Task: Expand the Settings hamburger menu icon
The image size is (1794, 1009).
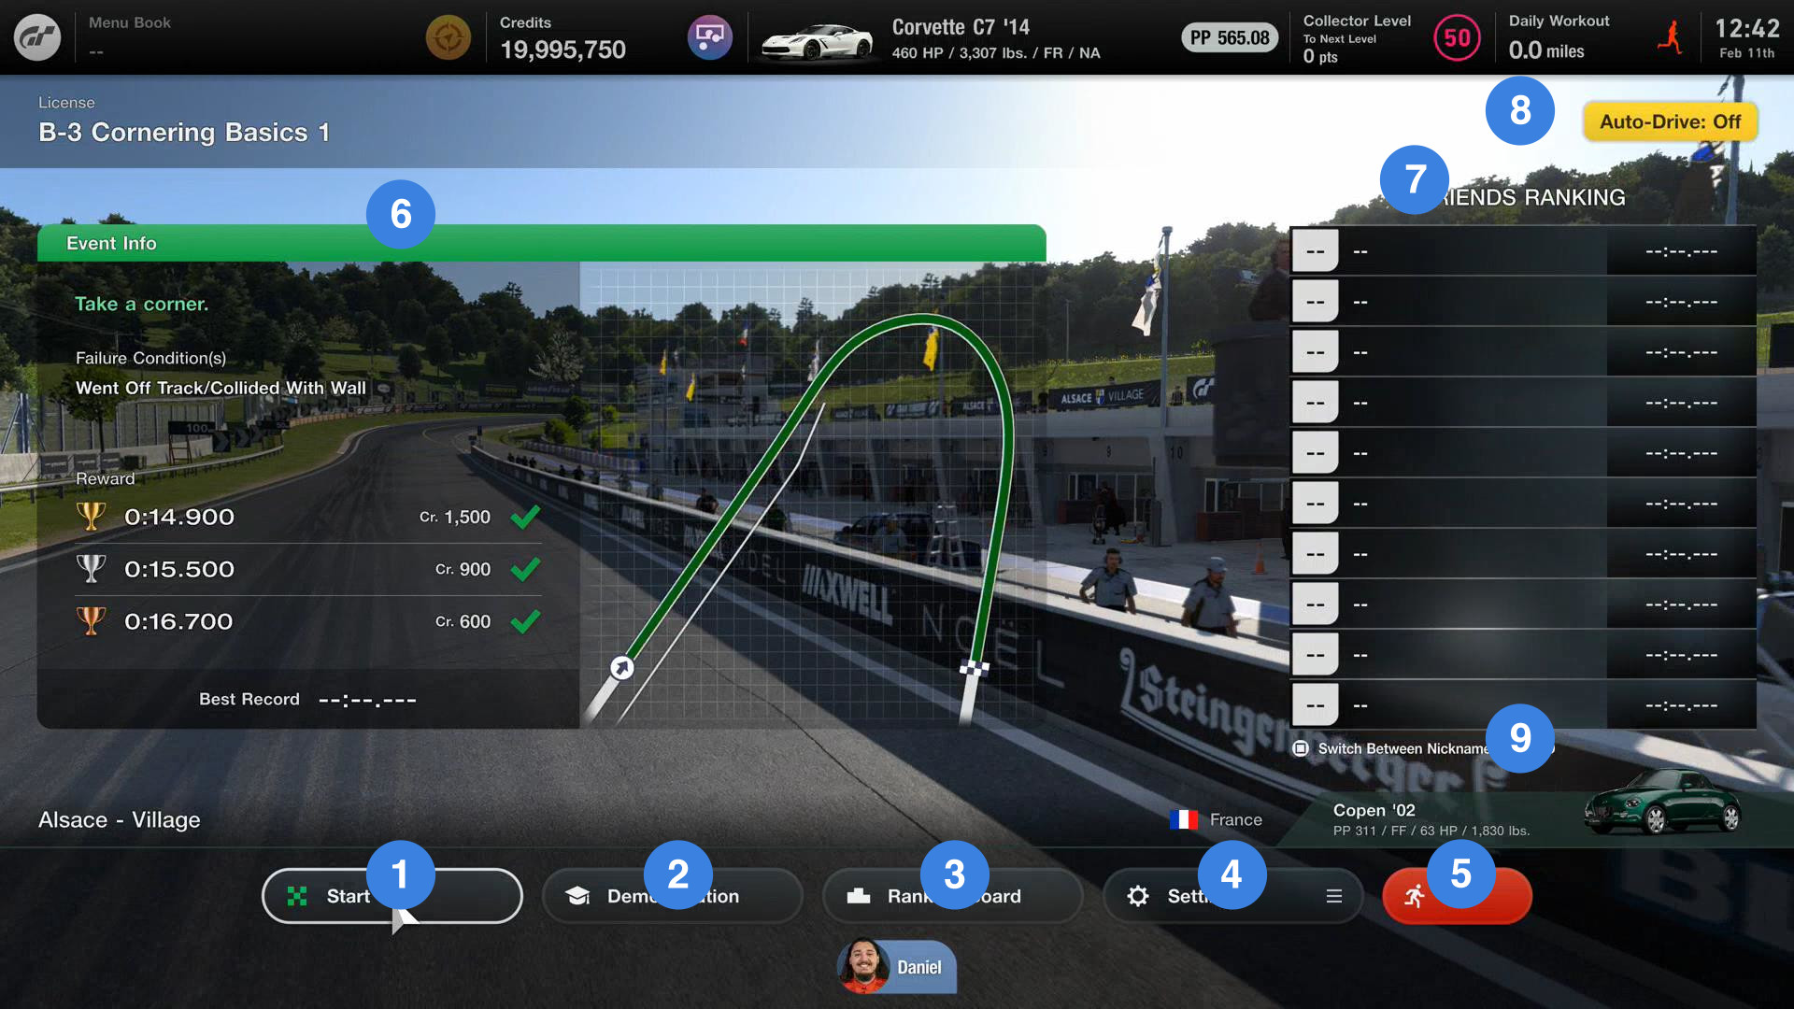Action: pyautogui.click(x=1334, y=896)
